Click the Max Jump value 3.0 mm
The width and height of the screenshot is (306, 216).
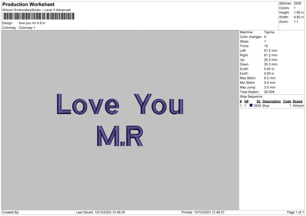click(x=270, y=88)
